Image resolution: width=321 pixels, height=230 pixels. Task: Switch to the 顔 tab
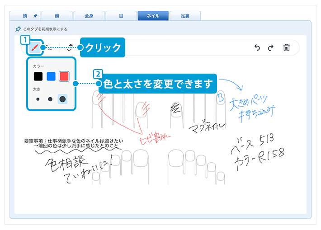57,16
